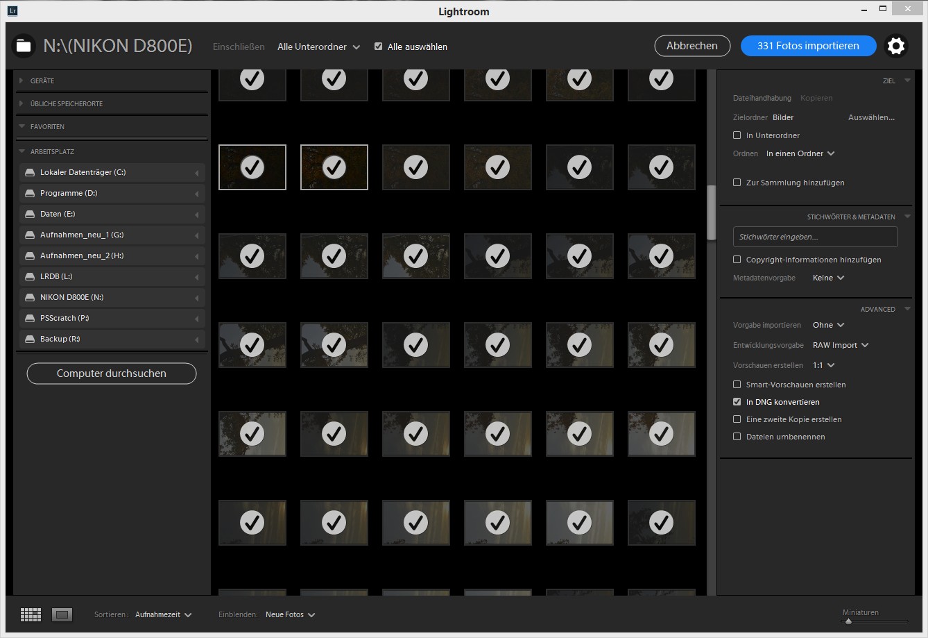Click the Stichwörter eingeben field
This screenshot has height=638, width=928.
click(x=815, y=237)
